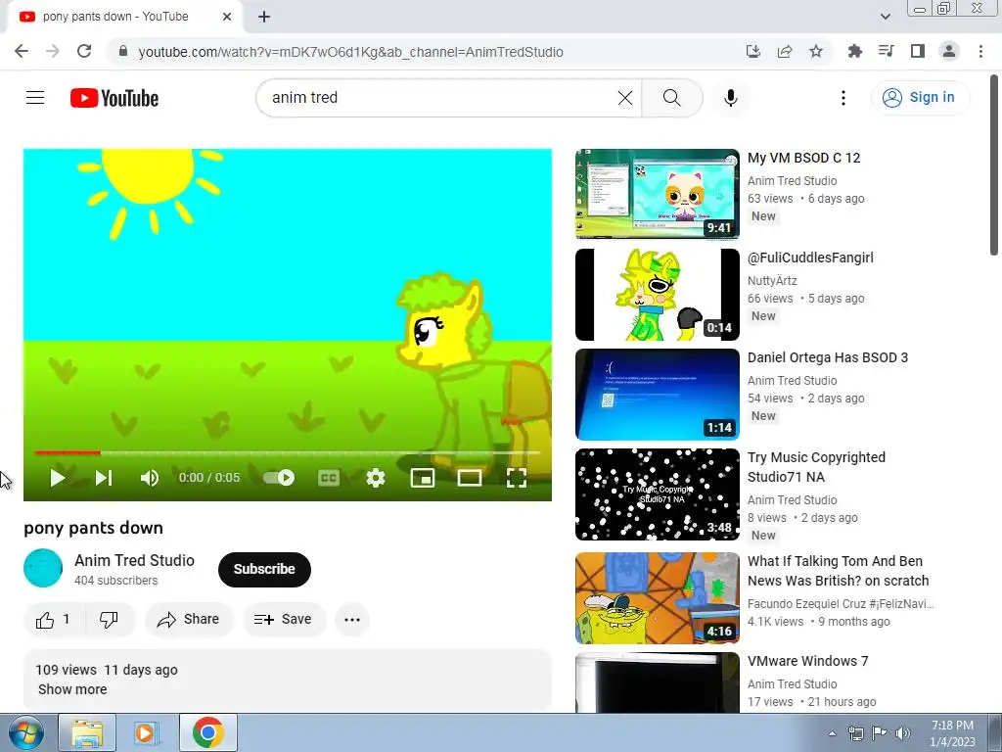This screenshot has height=752, width=1002.
Task: Play the video
Action: (x=57, y=478)
